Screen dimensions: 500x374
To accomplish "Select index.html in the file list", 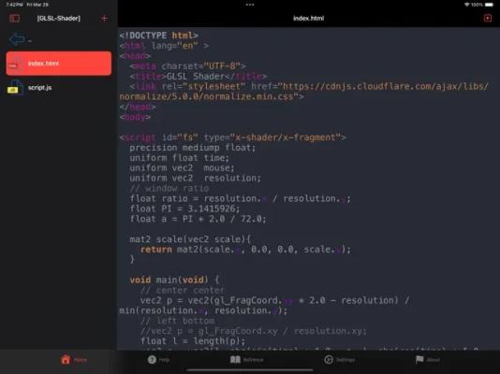I will point(59,64).
